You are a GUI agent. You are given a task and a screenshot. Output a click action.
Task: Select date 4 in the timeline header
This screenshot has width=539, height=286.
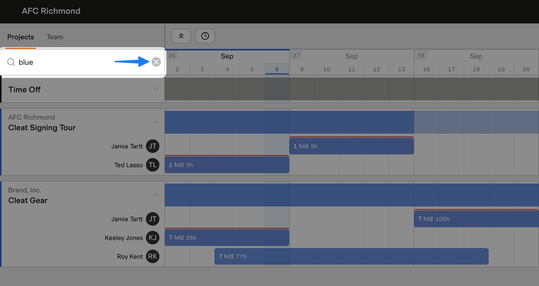227,69
